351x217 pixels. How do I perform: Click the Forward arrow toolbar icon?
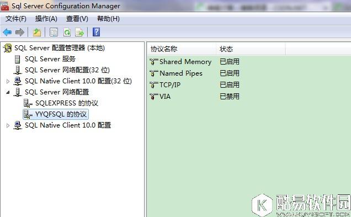[20, 32]
